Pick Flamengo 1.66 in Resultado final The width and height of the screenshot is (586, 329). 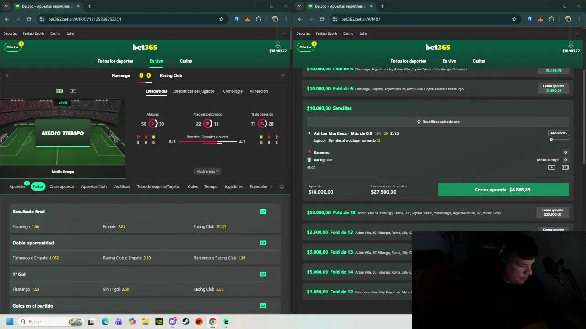(x=26, y=227)
